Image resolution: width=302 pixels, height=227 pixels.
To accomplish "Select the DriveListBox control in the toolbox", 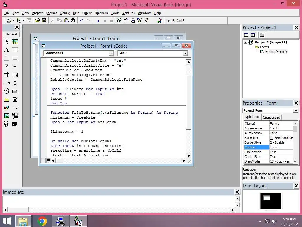I will [15, 91].
